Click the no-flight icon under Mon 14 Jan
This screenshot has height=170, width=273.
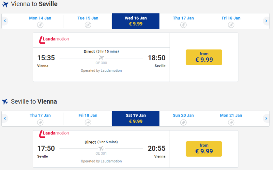tap(40, 25)
